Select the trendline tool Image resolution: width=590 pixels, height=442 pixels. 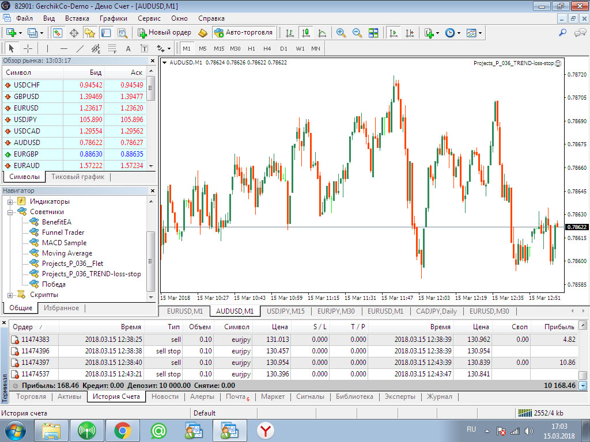(x=80, y=48)
